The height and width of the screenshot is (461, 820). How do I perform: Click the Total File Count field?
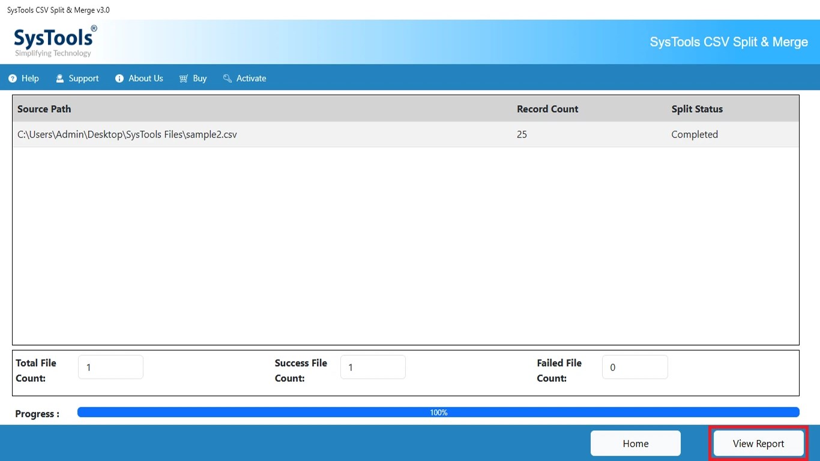point(110,367)
